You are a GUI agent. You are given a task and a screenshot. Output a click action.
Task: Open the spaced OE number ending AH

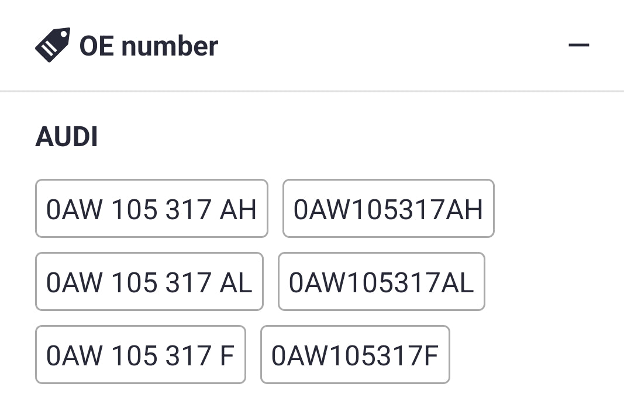click(x=151, y=209)
